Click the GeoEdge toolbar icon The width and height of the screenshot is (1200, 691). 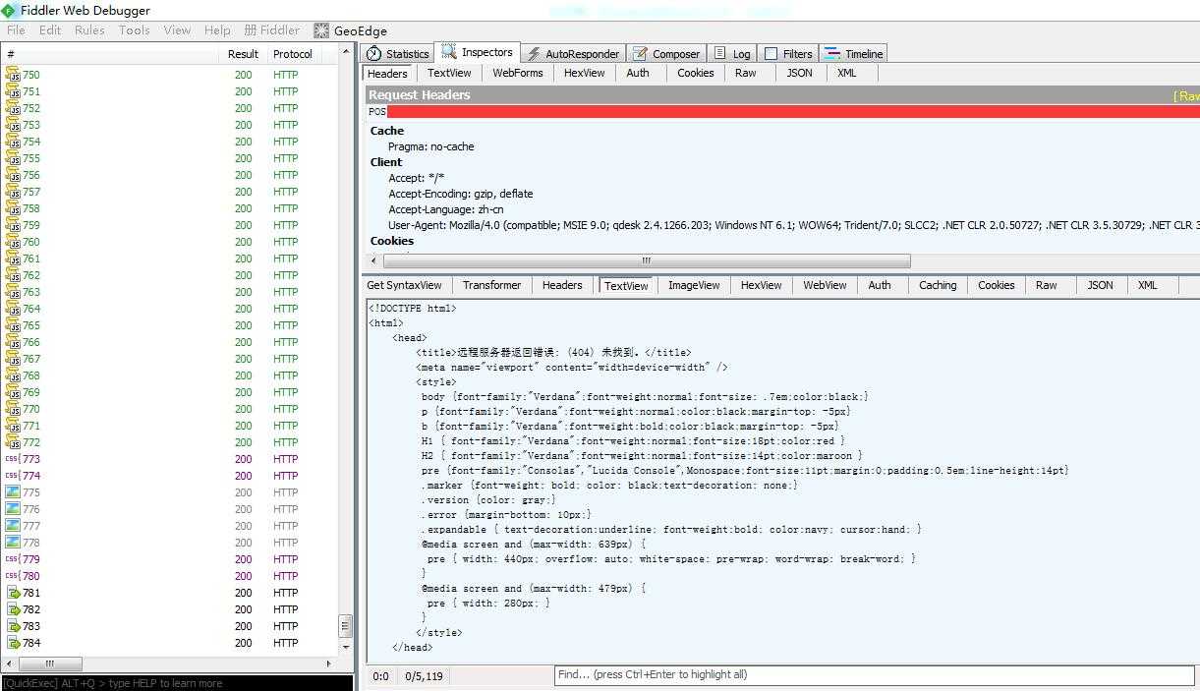[x=321, y=30]
